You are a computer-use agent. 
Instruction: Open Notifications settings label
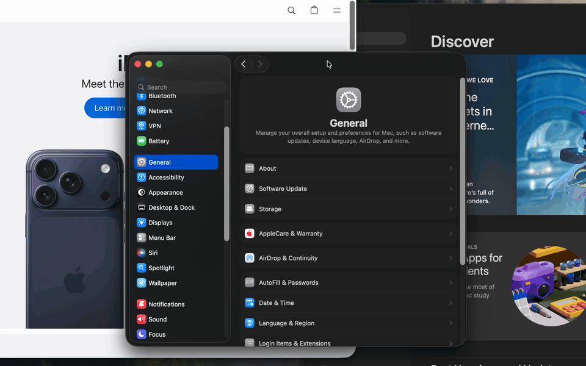[x=166, y=304]
